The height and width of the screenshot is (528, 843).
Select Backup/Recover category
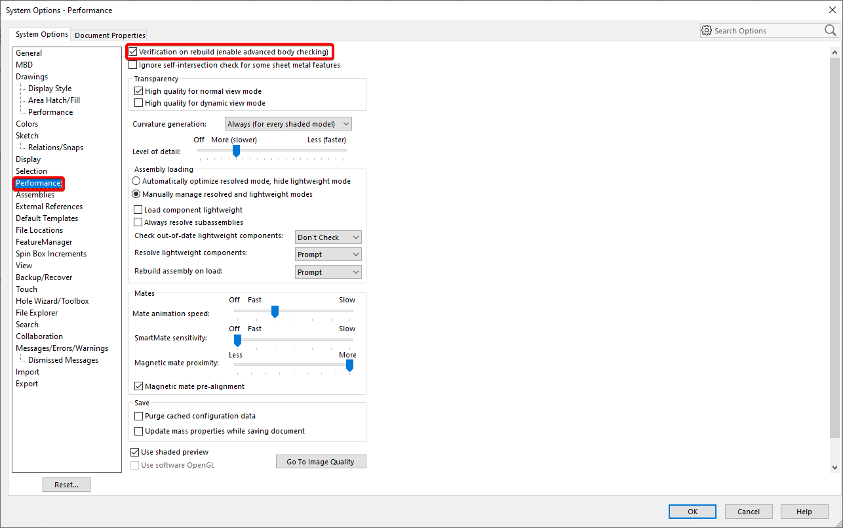tap(44, 277)
